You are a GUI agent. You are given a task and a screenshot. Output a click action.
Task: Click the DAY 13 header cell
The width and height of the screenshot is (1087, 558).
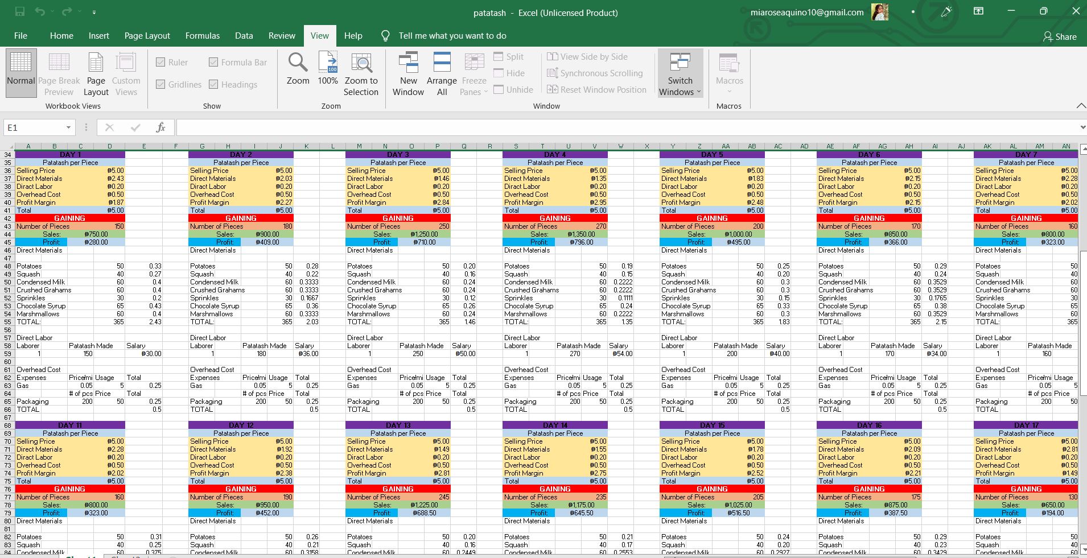[398, 425]
